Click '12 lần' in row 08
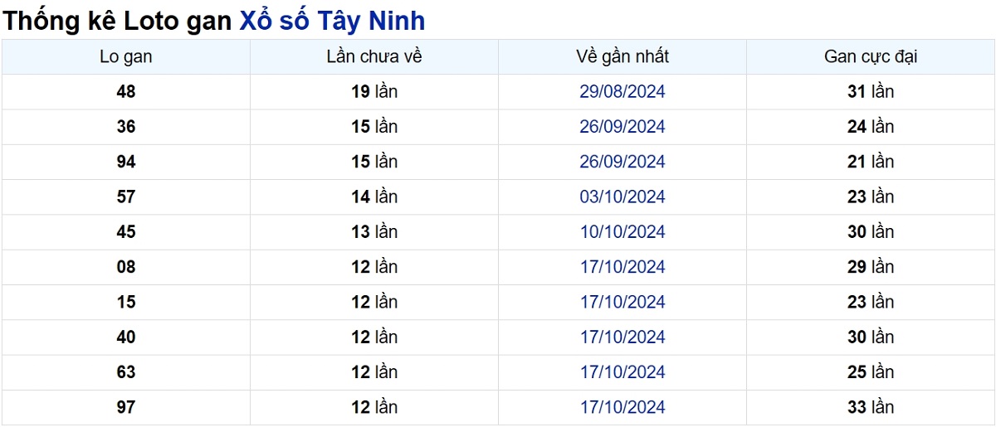Image resolution: width=996 pixels, height=427 pixels. click(374, 267)
